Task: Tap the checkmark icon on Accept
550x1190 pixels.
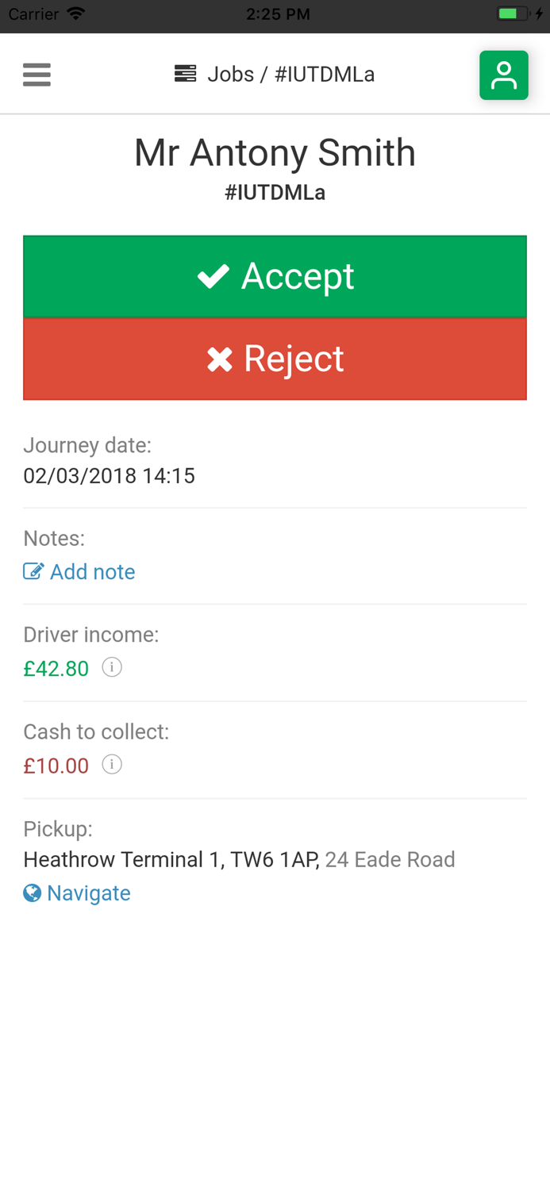Action: pos(213,276)
